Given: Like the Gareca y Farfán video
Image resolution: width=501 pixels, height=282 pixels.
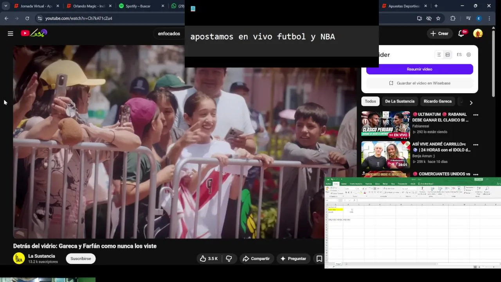Looking at the screenshot, I should tap(209, 258).
